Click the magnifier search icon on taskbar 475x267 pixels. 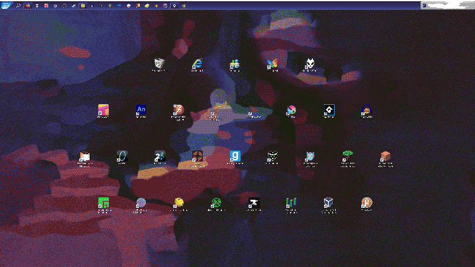coord(19,5)
